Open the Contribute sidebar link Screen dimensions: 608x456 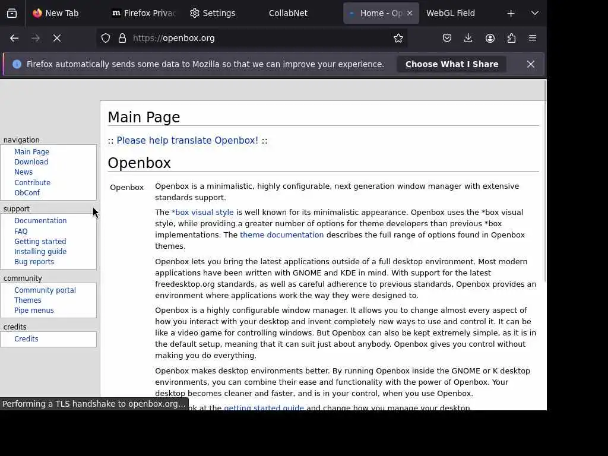pos(32,182)
